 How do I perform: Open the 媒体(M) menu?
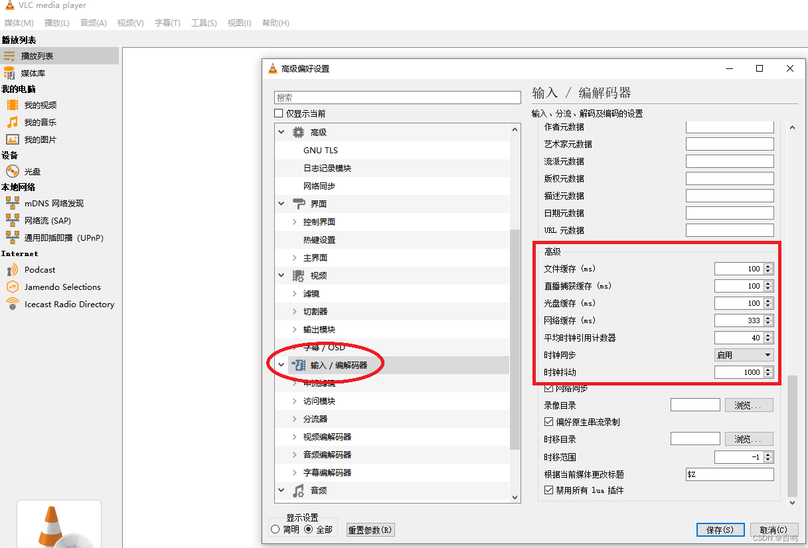click(x=19, y=23)
